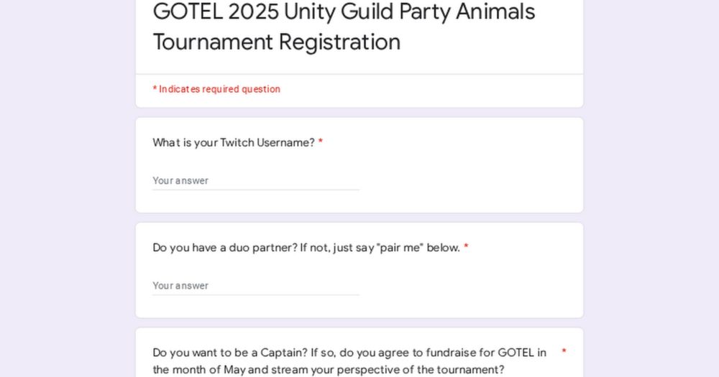The height and width of the screenshot is (377, 719).
Task: Click the lavender background left of the form
Action: [68, 188]
